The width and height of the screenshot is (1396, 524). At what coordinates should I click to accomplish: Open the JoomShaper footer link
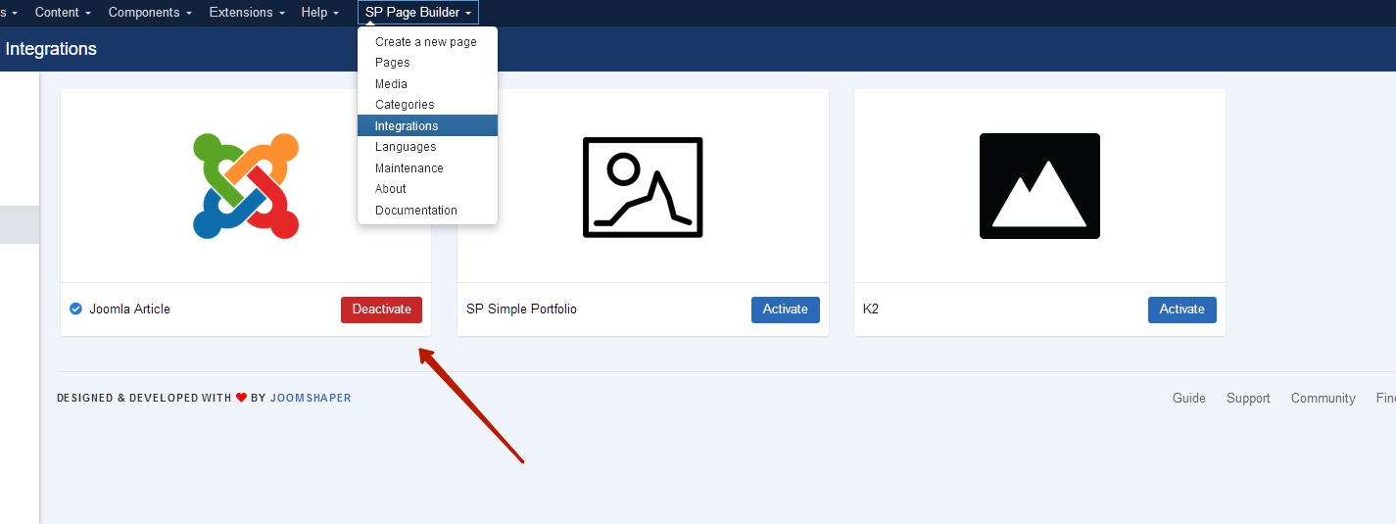(311, 399)
